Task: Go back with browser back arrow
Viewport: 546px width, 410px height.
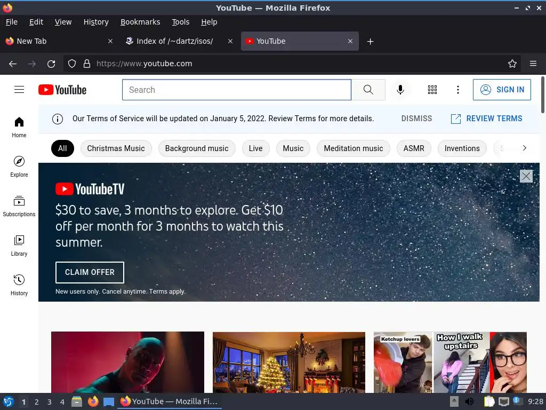Action: click(x=13, y=64)
